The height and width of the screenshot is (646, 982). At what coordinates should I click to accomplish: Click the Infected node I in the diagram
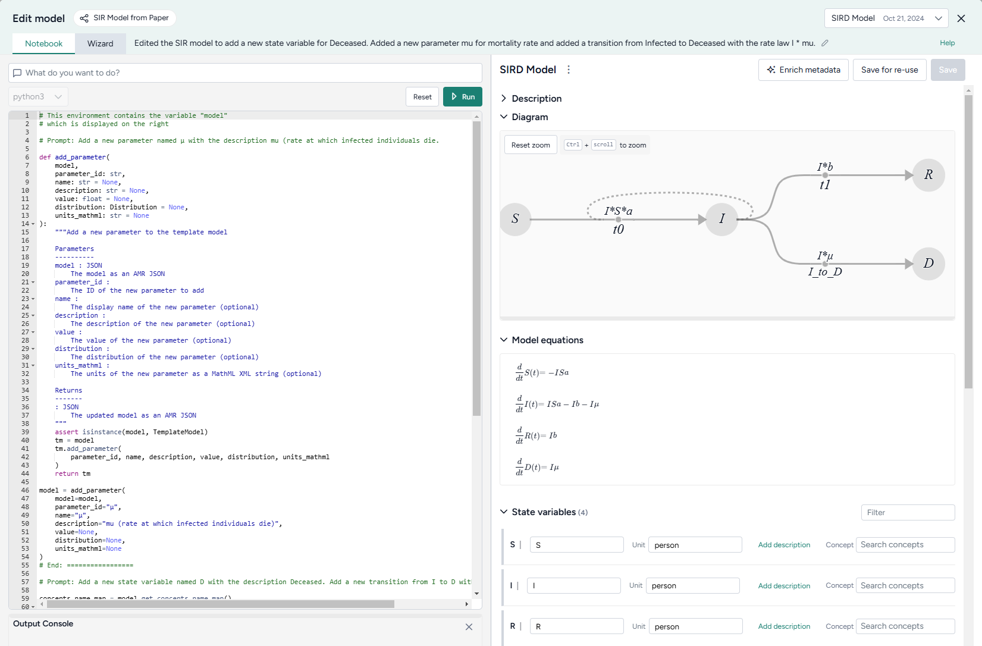coord(721,219)
